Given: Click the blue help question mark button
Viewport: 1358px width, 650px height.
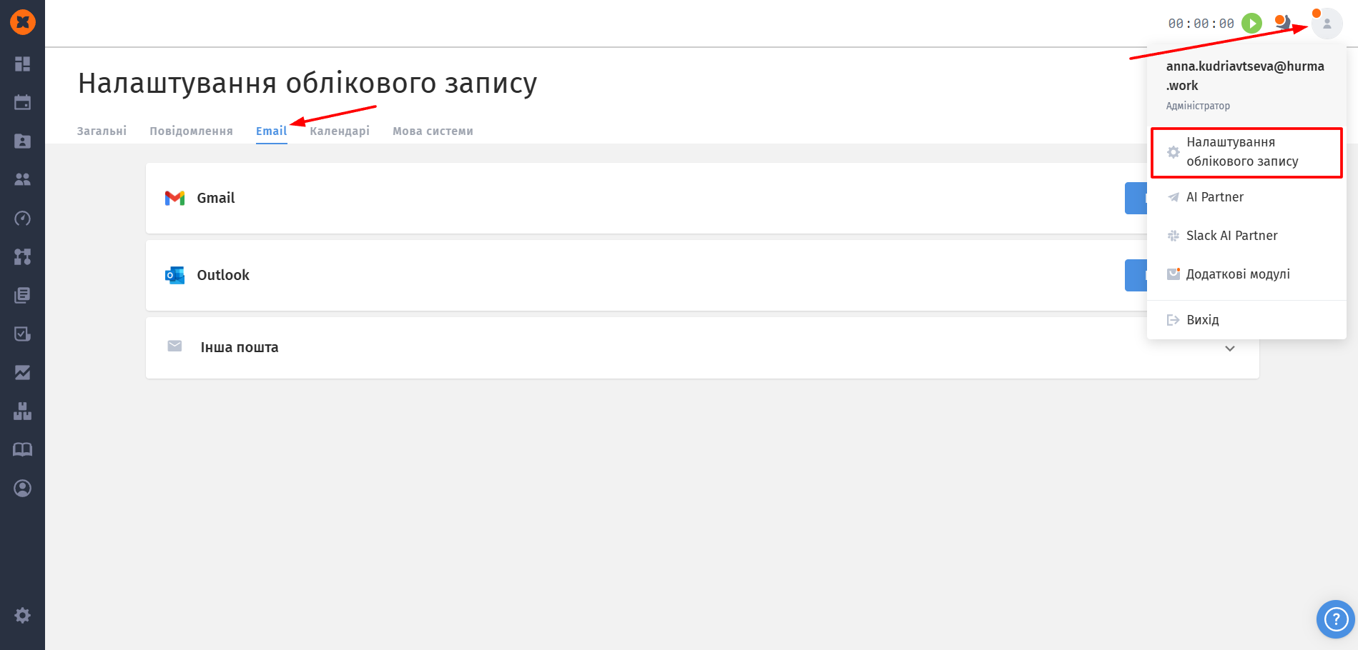Looking at the screenshot, I should coord(1335,619).
